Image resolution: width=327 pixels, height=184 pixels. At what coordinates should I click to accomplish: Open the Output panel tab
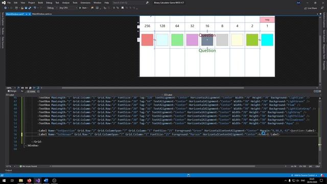point(9,170)
